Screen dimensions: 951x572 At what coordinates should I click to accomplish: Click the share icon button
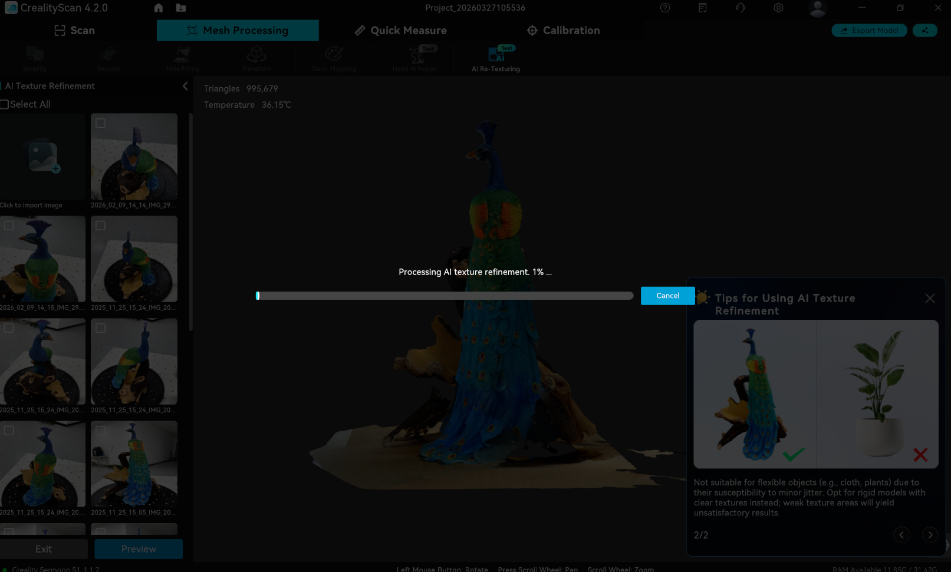pyautogui.click(x=924, y=31)
